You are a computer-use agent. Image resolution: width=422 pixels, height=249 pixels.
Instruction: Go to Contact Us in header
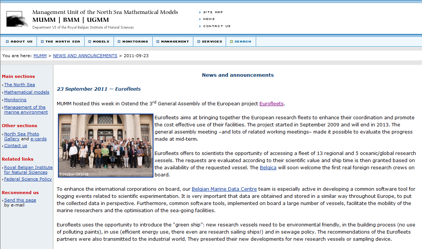[x=217, y=26]
